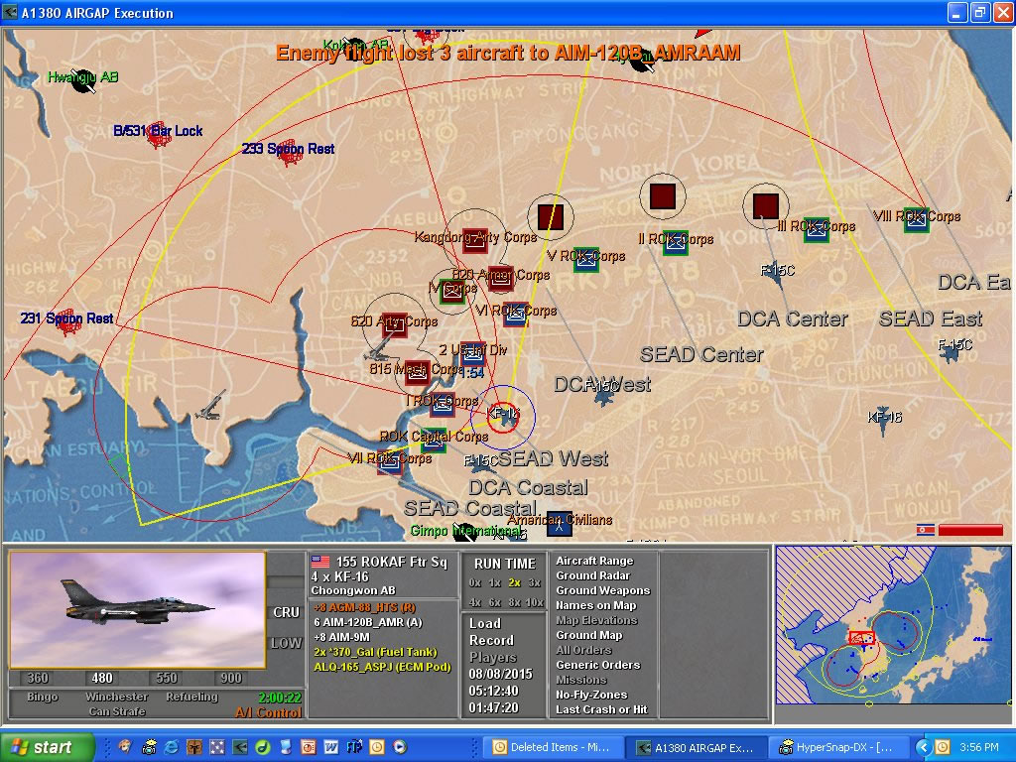Select the 2 US Inf Div unit icon
Image resolution: width=1016 pixels, height=762 pixels.
pyautogui.click(x=473, y=354)
